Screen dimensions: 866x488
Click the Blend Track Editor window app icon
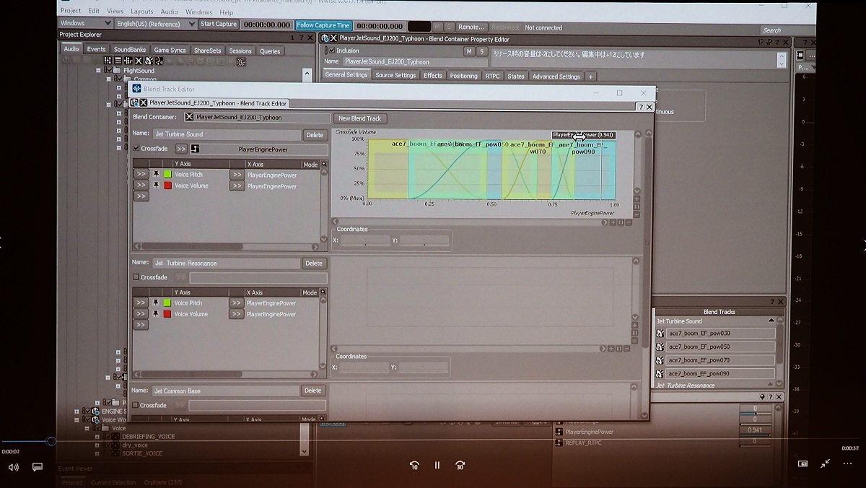pyautogui.click(x=136, y=89)
